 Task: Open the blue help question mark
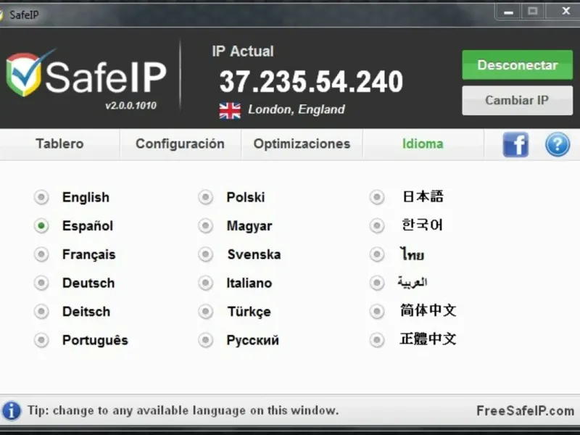[x=557, y=144]
